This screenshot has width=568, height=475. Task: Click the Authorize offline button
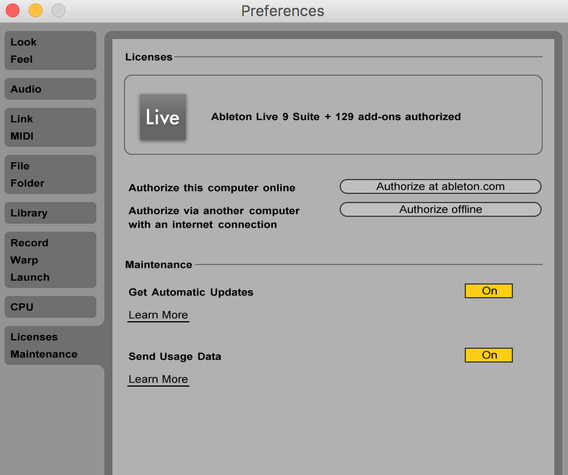[441, 209]
